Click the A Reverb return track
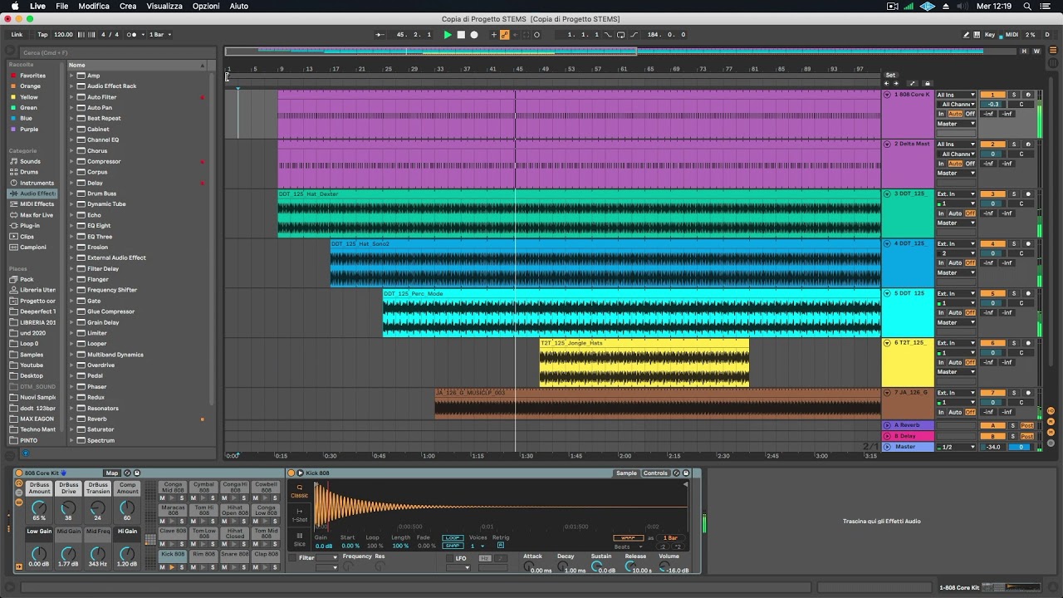The width and height of the screenshot is (1063, 598). coord(907,425)
